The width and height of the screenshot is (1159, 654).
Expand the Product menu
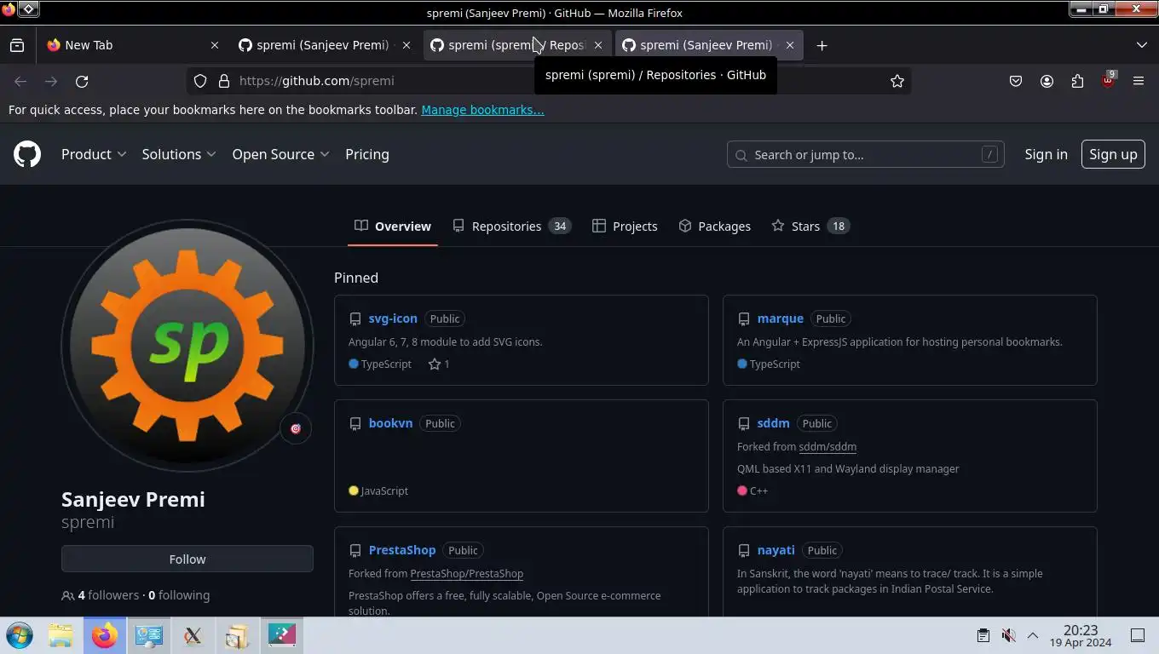(x=94, y=154)
